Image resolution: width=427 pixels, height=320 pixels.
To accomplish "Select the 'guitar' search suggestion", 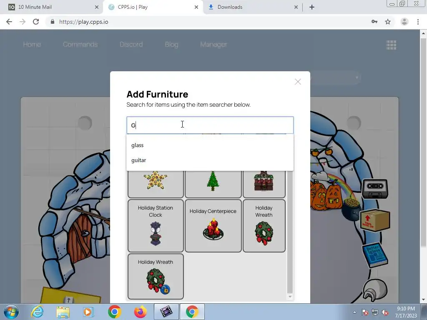I will point(210,160).
